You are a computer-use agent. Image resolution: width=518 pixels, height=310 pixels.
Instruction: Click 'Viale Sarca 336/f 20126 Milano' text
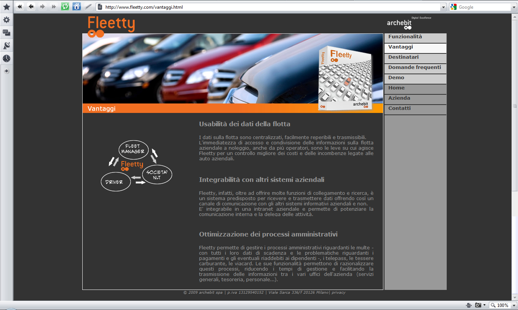tap(298, 293)
